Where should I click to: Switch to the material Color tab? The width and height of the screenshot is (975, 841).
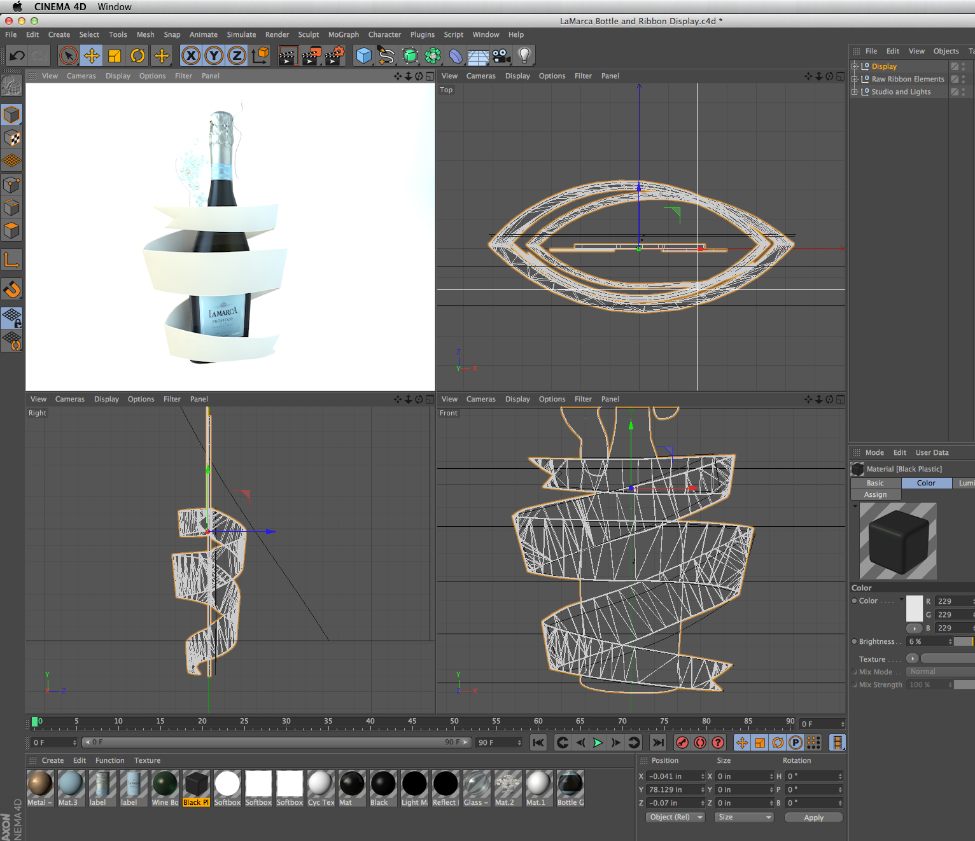[x=926, y=483]
